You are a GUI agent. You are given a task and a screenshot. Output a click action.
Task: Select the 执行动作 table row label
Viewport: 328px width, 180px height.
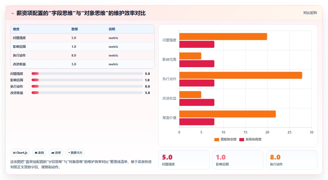pos(19,55)
